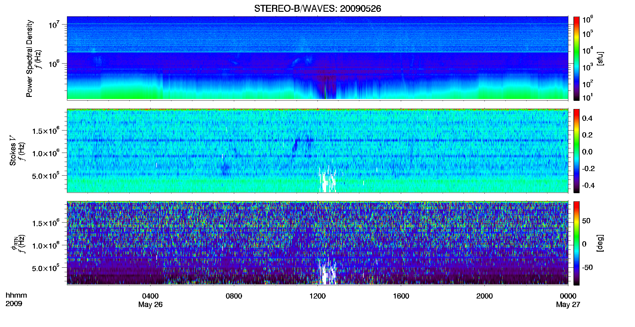
Task: Click the phi RTN degree color bar
Action: click(577, 243)
